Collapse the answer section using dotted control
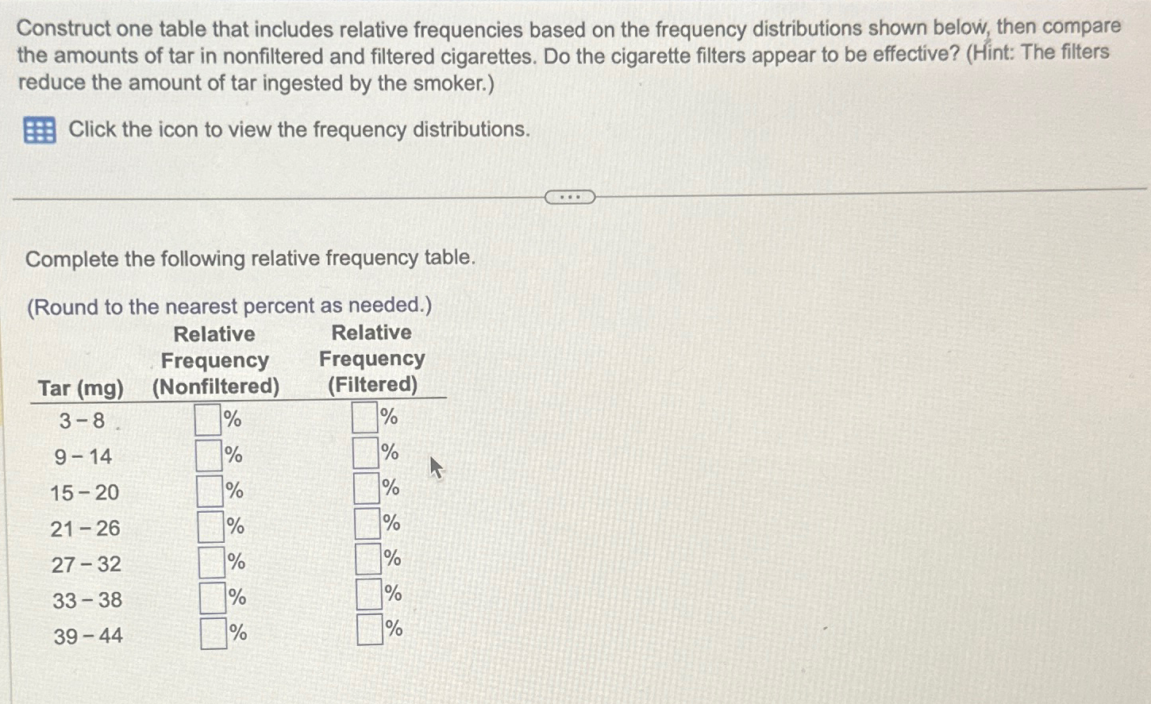 tap(570, 195)
